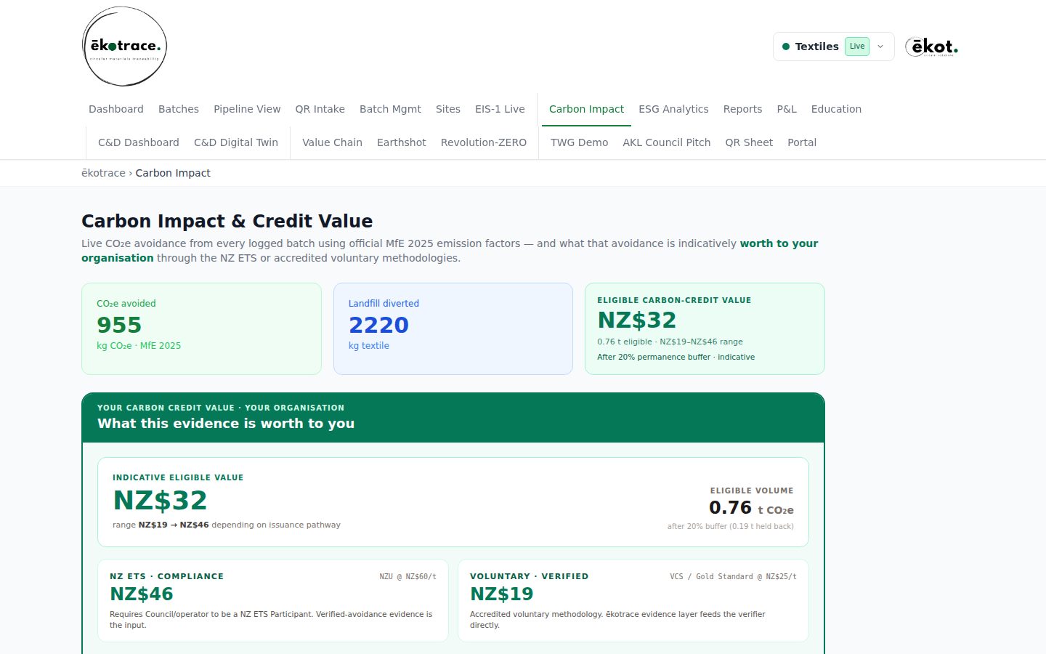
Task: Open the Education tab
Action: click(x=836, y=109)
